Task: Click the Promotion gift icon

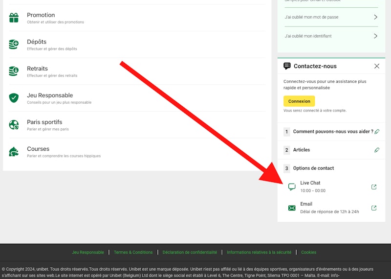Action: (x=14, y=18)
